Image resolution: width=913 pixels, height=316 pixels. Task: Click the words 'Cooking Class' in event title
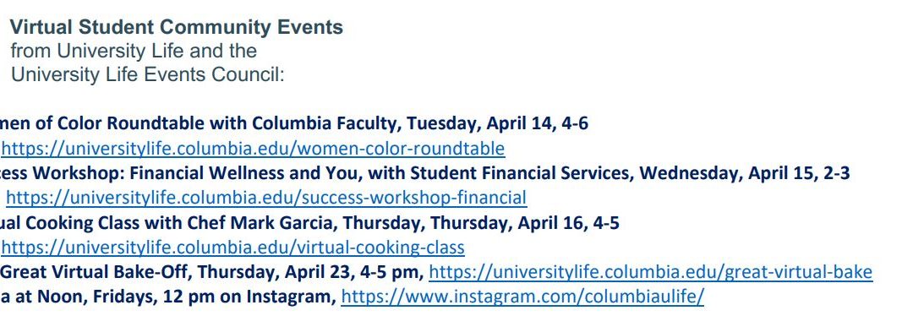[85, 223]
